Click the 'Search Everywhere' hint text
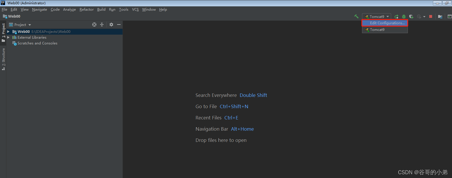 click(216, 95)
